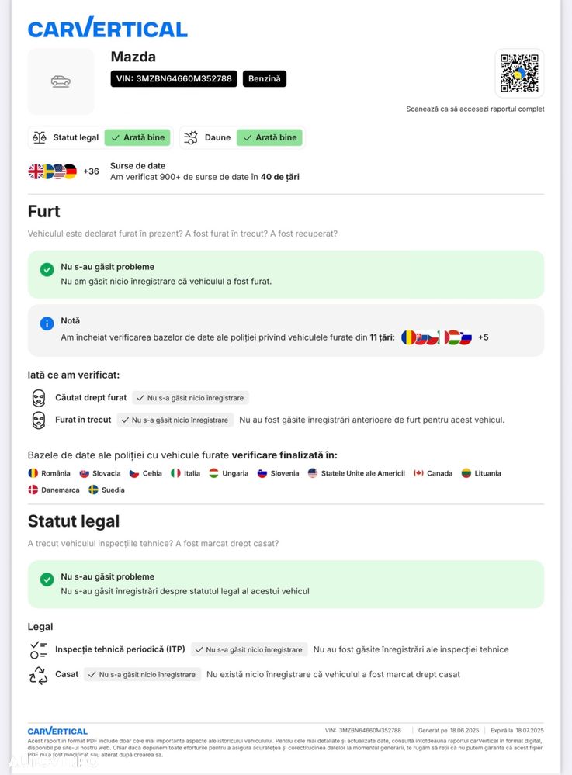
Task: Click the footer carVertical logo
Action: 57,731
